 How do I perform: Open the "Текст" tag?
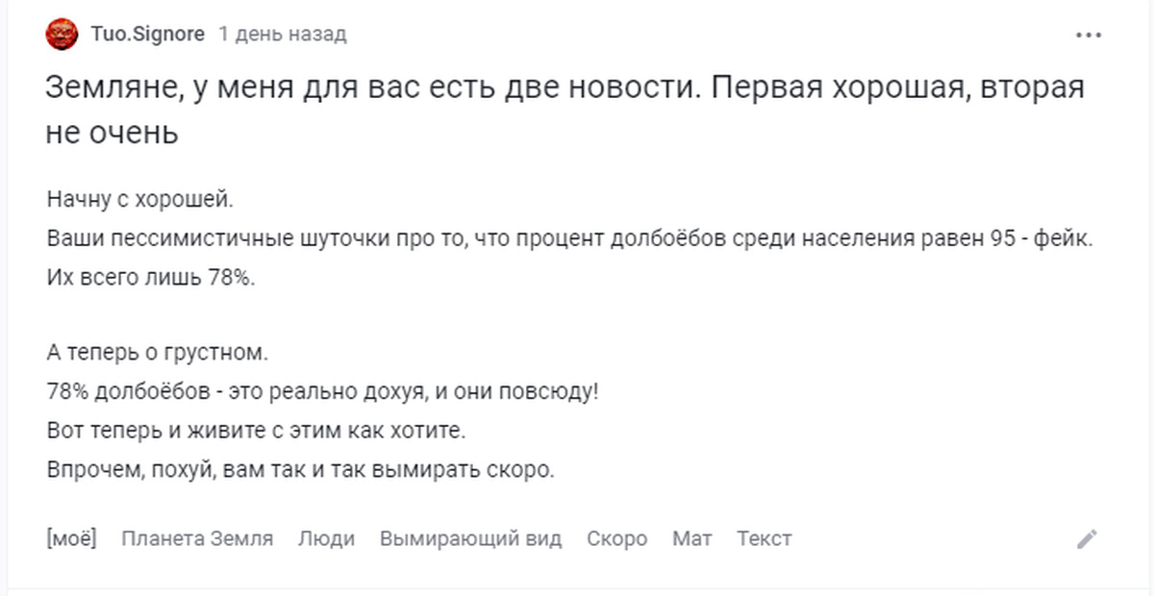[765, 538]
